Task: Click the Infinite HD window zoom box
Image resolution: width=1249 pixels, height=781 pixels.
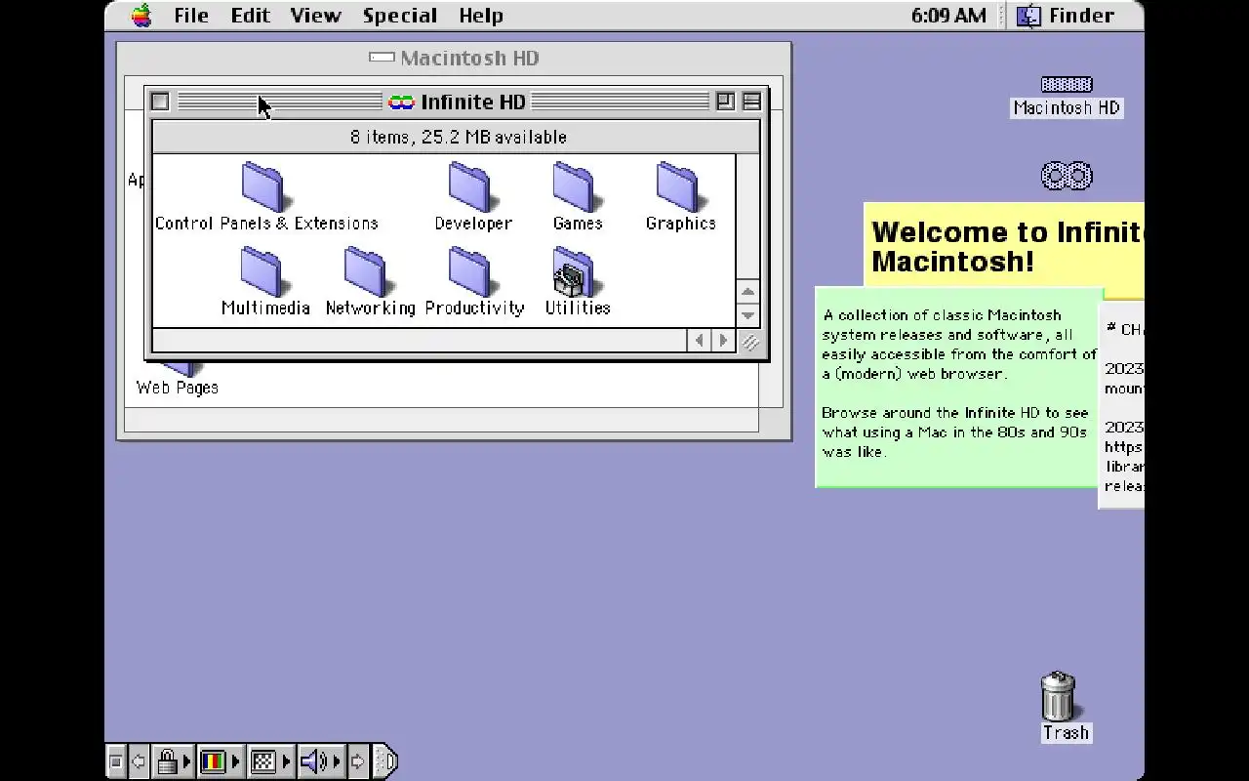Action: point(725,102)
